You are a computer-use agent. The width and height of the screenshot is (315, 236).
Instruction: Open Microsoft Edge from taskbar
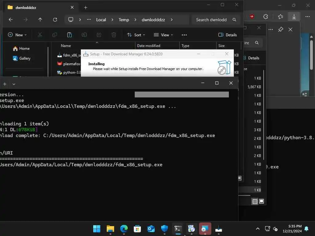click(x=124, y=229)
